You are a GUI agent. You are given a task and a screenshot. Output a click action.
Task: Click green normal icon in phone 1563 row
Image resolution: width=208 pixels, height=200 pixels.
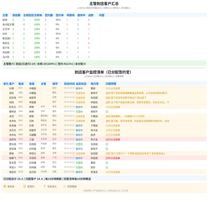pyautogui.click(x=107, y=112)
